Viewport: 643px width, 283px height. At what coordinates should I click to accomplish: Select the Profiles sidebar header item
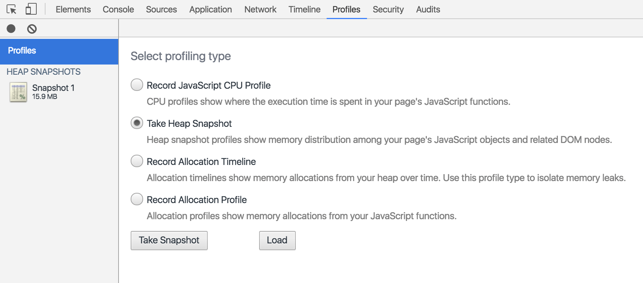coord(59,51)
